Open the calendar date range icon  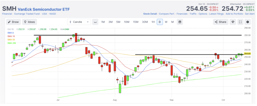180,22
